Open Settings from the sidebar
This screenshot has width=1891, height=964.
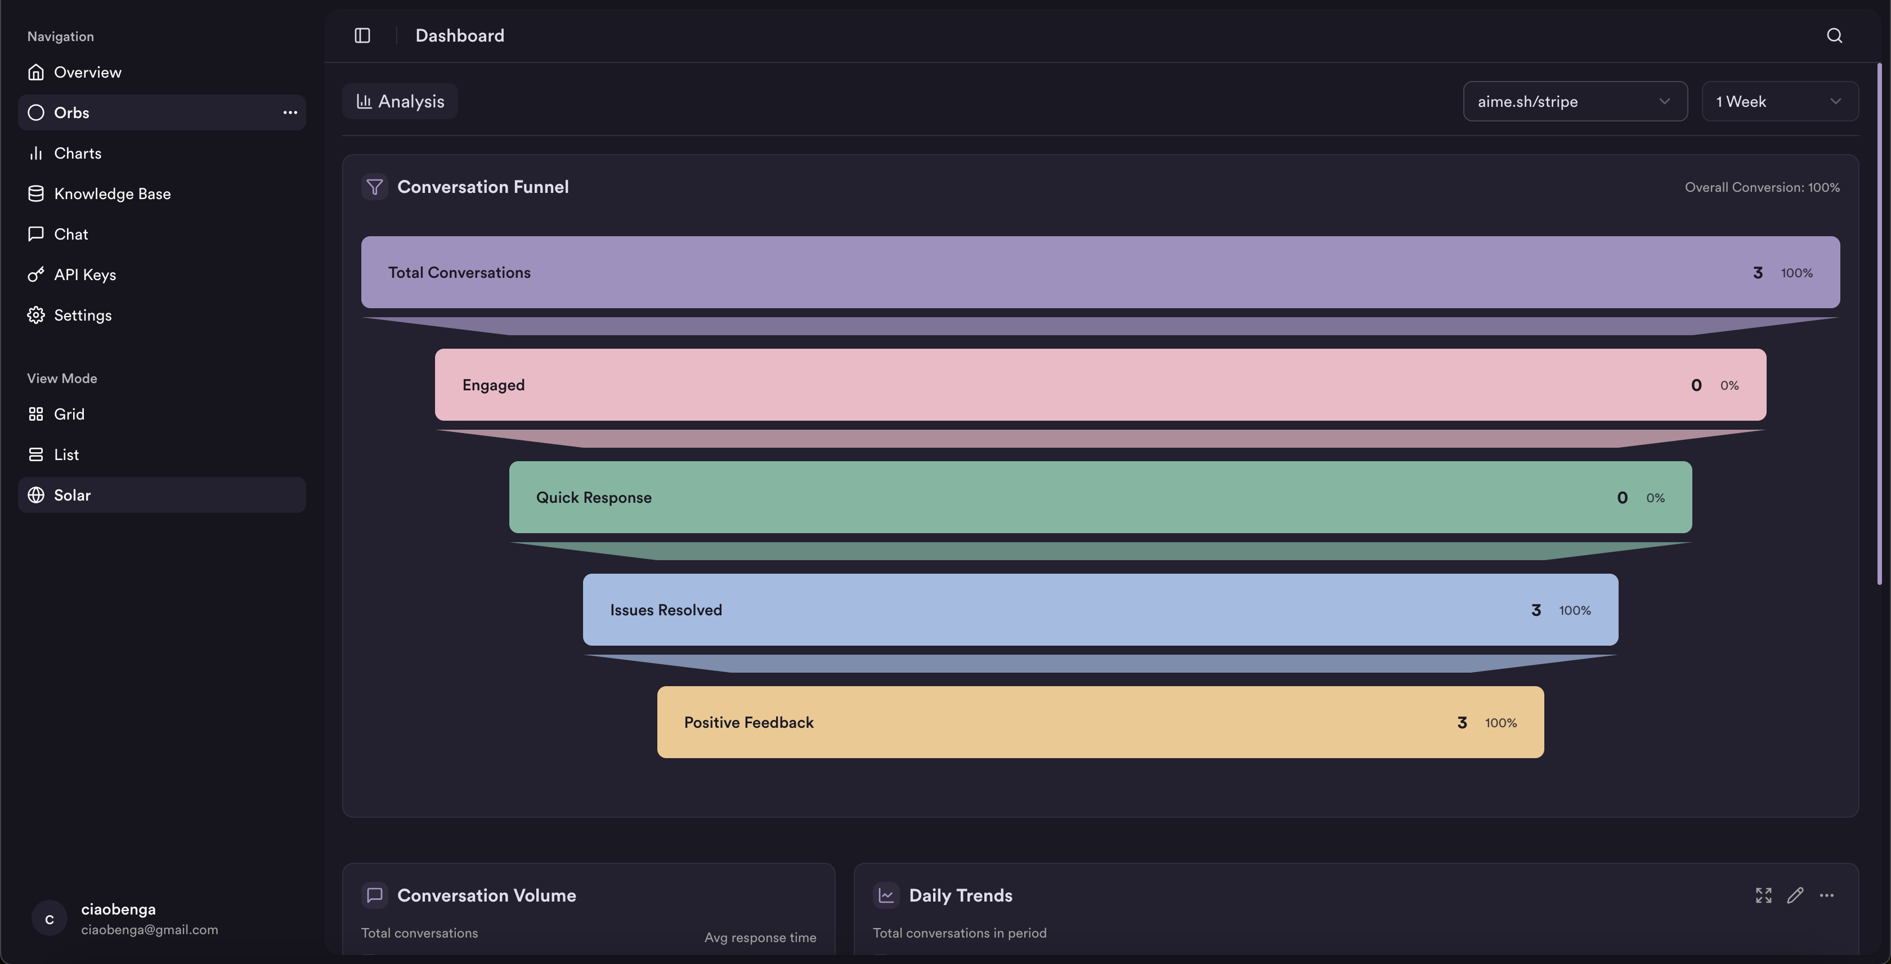pos(82,316)
